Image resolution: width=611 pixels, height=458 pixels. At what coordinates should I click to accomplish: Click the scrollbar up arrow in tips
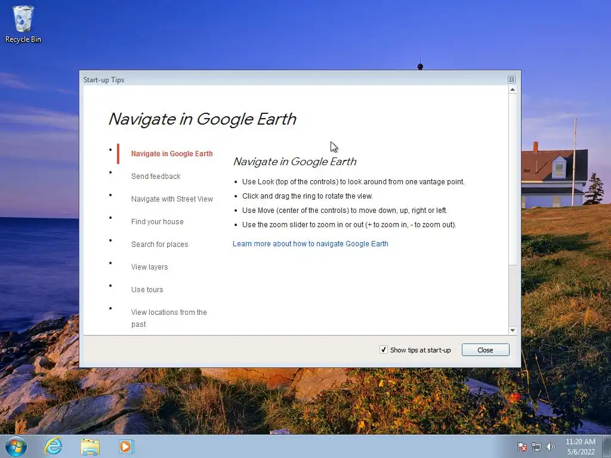tap(513, 89)
